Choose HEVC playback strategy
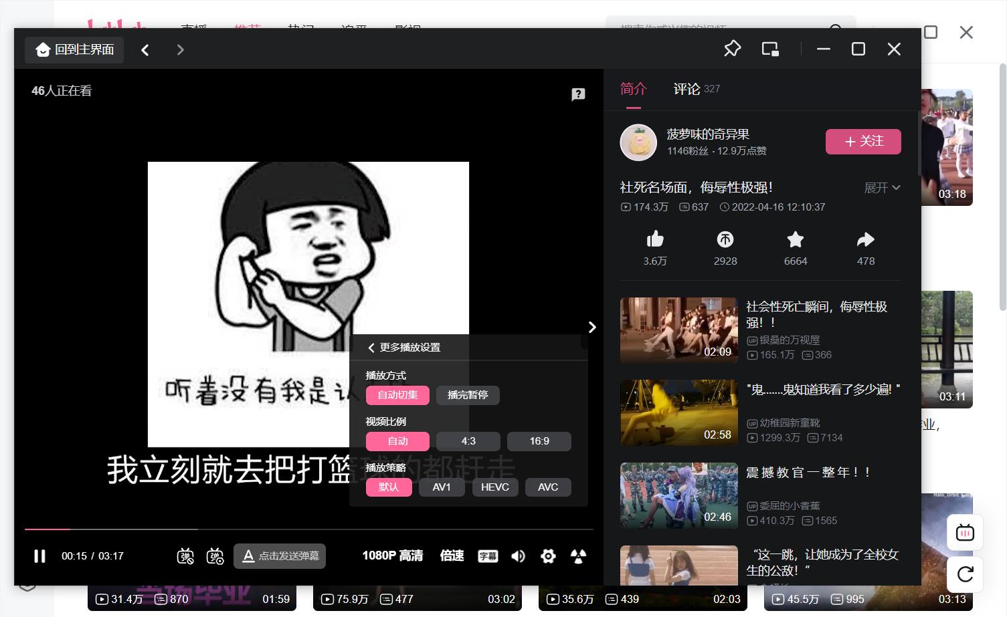This screenshot has height=617, width=1007. (495, 487)
